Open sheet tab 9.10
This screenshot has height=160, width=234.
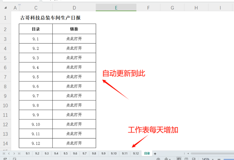114,153
